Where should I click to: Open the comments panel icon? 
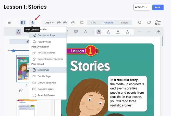point(149,23)
